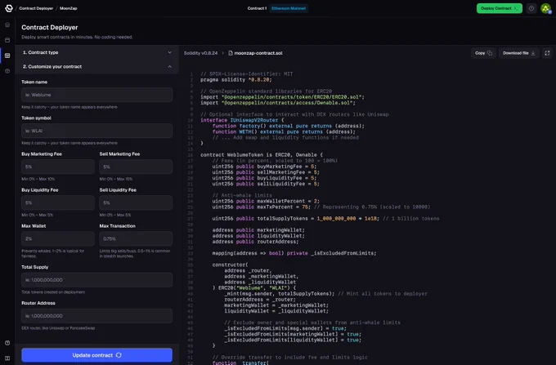Click the ERC20.sol import code line
This screenshot has width=556, height=365.
pos(282,97)
